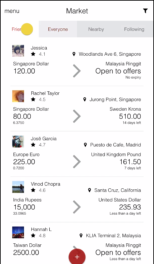Viewport: 154px width, 264px height.
Task: Switch to the Following tab
Action: pyautogui.click(x=134, y=29)
